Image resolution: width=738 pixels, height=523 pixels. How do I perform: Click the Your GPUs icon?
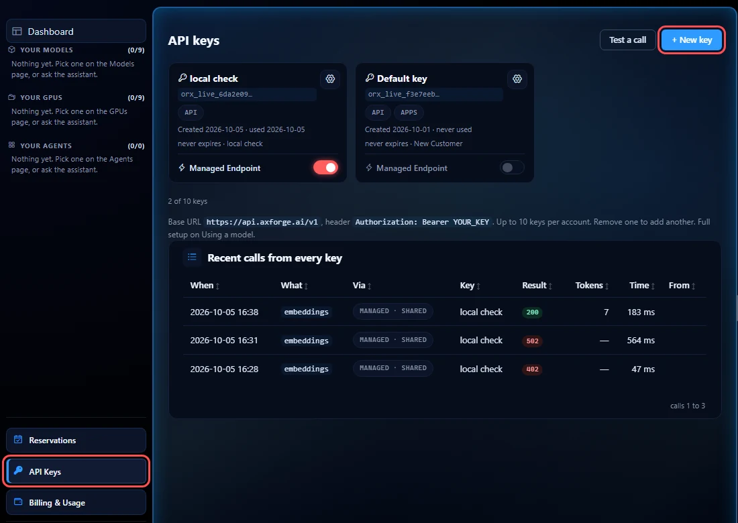(12, 97)
